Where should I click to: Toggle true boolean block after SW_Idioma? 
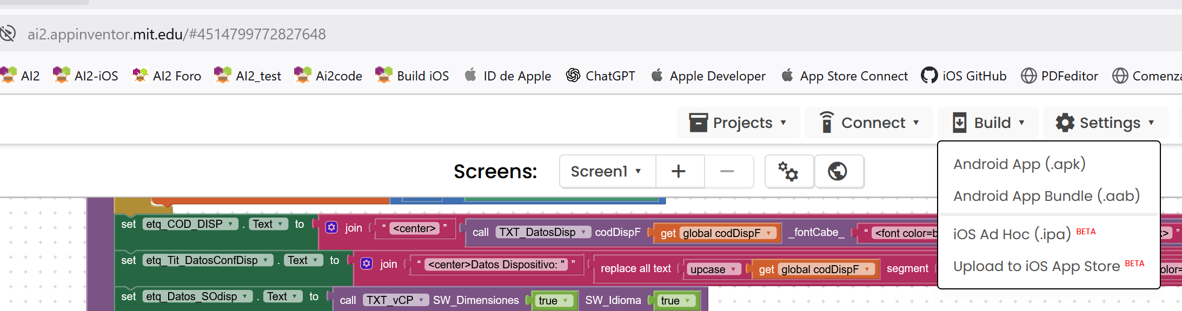pyautogui.click(x=675, y=301)
